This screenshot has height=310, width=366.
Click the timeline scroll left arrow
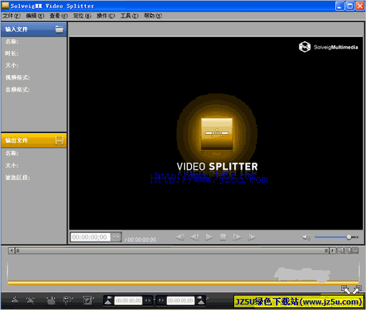[x=12, y=251]
